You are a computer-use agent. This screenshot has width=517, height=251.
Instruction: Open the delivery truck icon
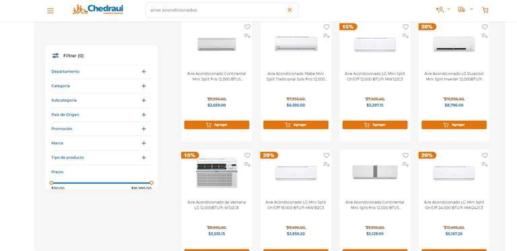[461, 9]
